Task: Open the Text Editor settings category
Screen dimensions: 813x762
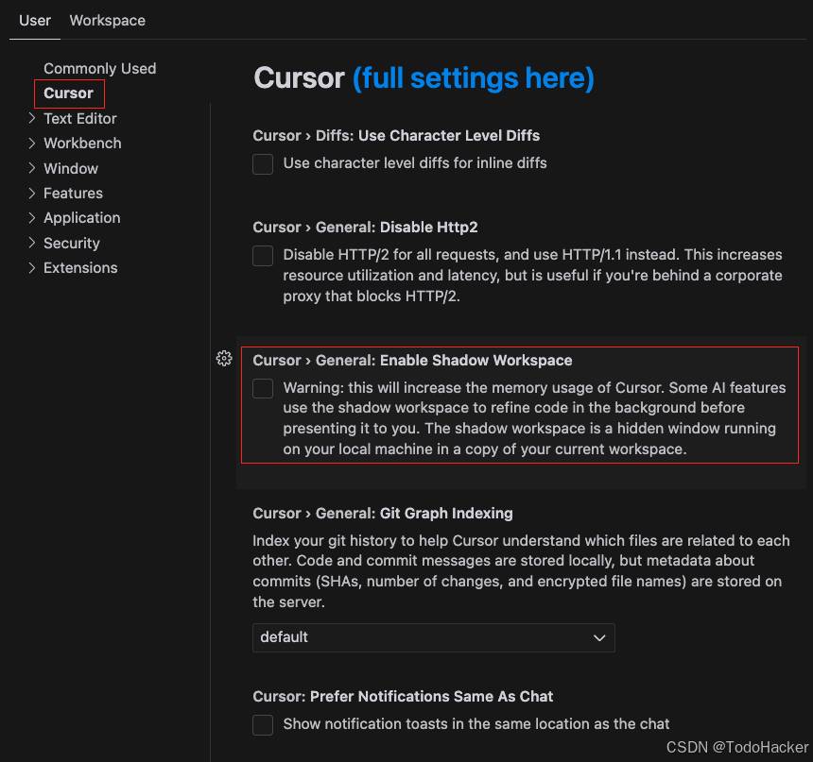Action: [x=79, y=119]
